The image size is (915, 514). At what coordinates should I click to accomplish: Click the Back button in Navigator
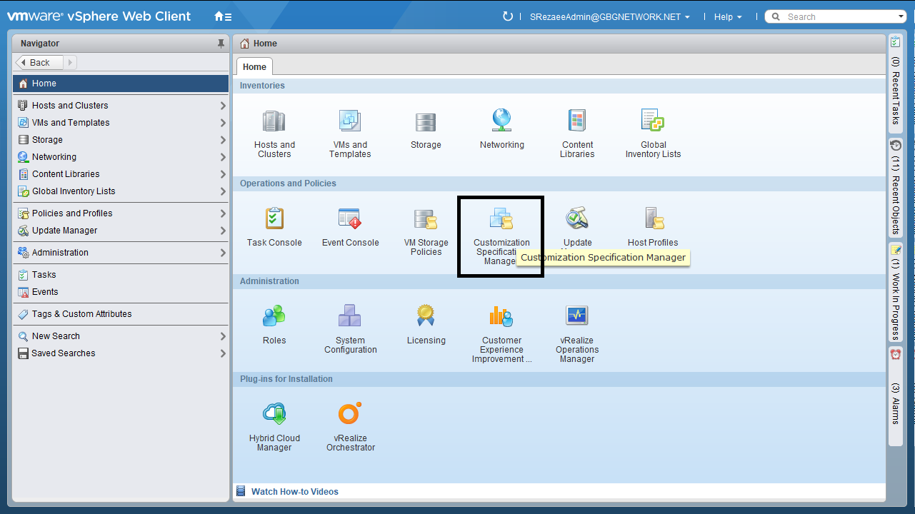pyautogui.click(x=39, y=63)
